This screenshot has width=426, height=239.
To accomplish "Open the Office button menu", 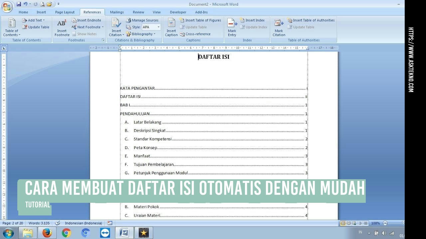I will (7, 7).
